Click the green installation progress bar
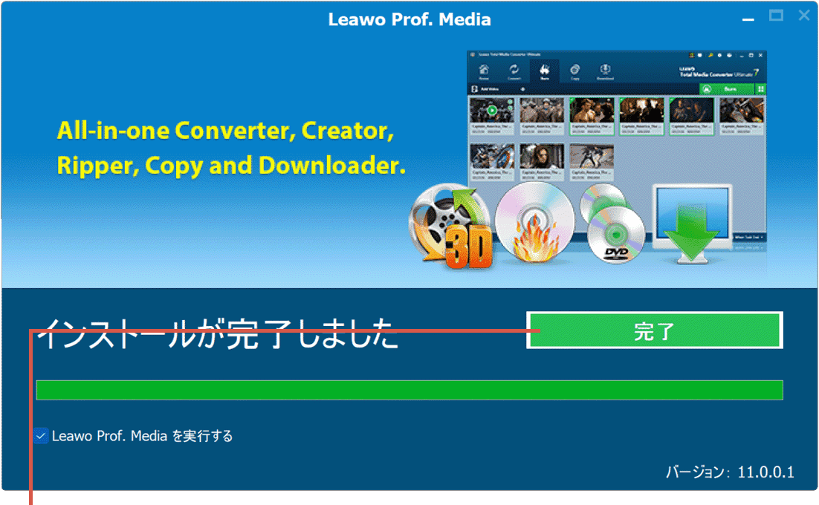The image size is (819, 505). (409, 388)
